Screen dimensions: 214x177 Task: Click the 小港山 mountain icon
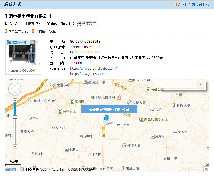click(x=66, y=149)
